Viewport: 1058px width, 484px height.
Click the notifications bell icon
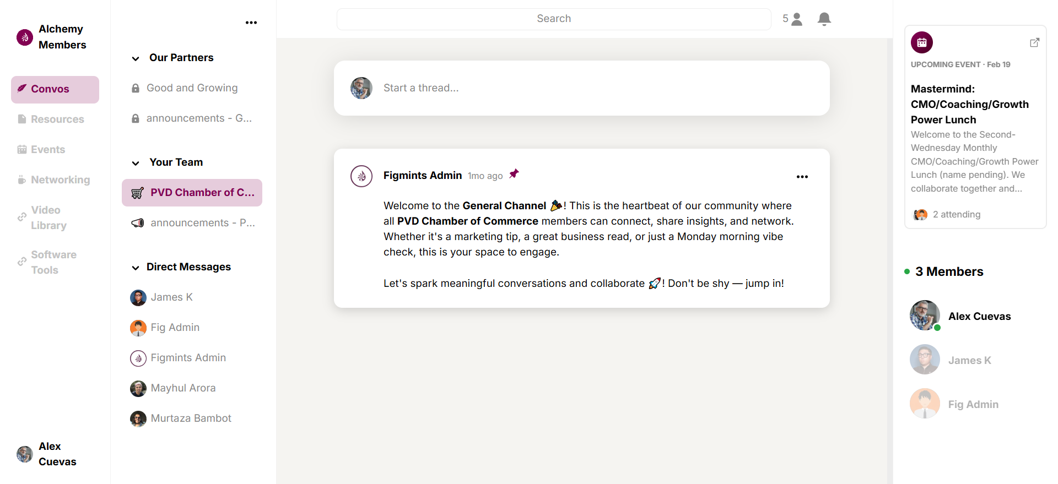[x=824, y=19]
